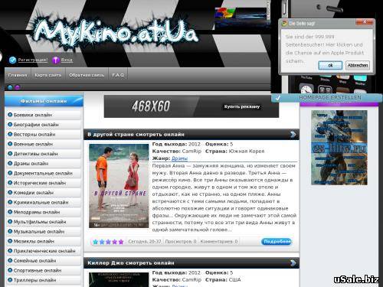Open Комедии онлайн category
This screenshot has width=383, height=287.
(x=44, y=192)
